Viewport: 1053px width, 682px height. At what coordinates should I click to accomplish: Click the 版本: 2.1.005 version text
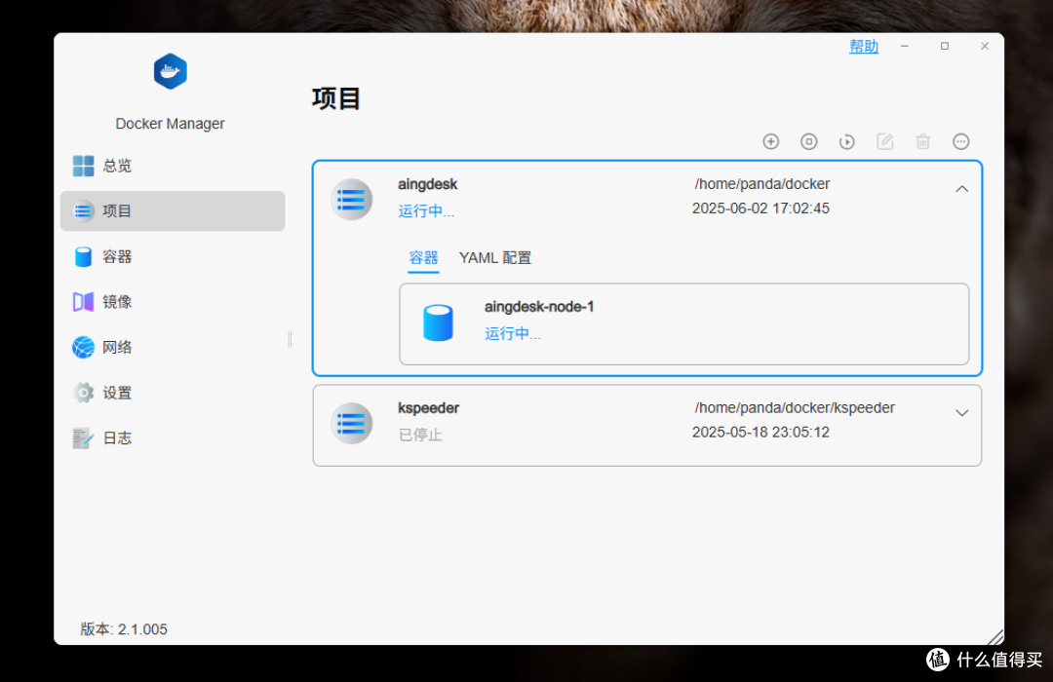(x=124, y=629)
